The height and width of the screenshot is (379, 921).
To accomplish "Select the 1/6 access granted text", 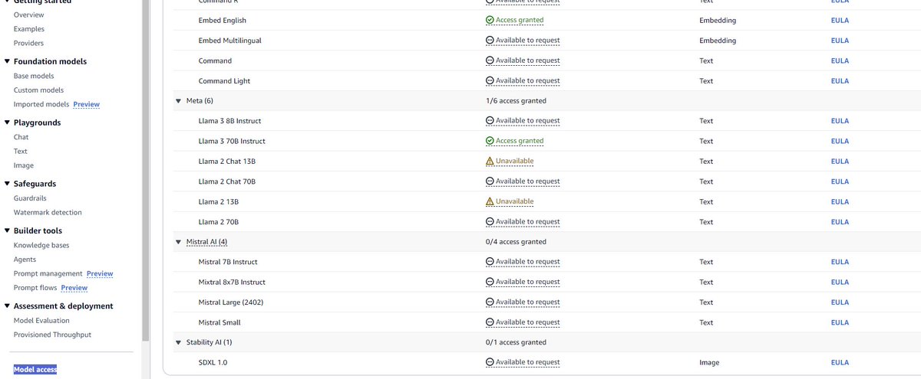I will 516,100.
